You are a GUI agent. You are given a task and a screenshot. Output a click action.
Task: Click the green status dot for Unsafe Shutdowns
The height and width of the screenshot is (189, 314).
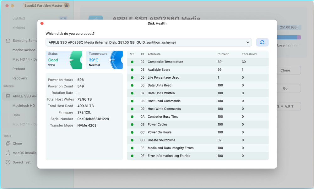pyautogui.click(x=132, y=140)
